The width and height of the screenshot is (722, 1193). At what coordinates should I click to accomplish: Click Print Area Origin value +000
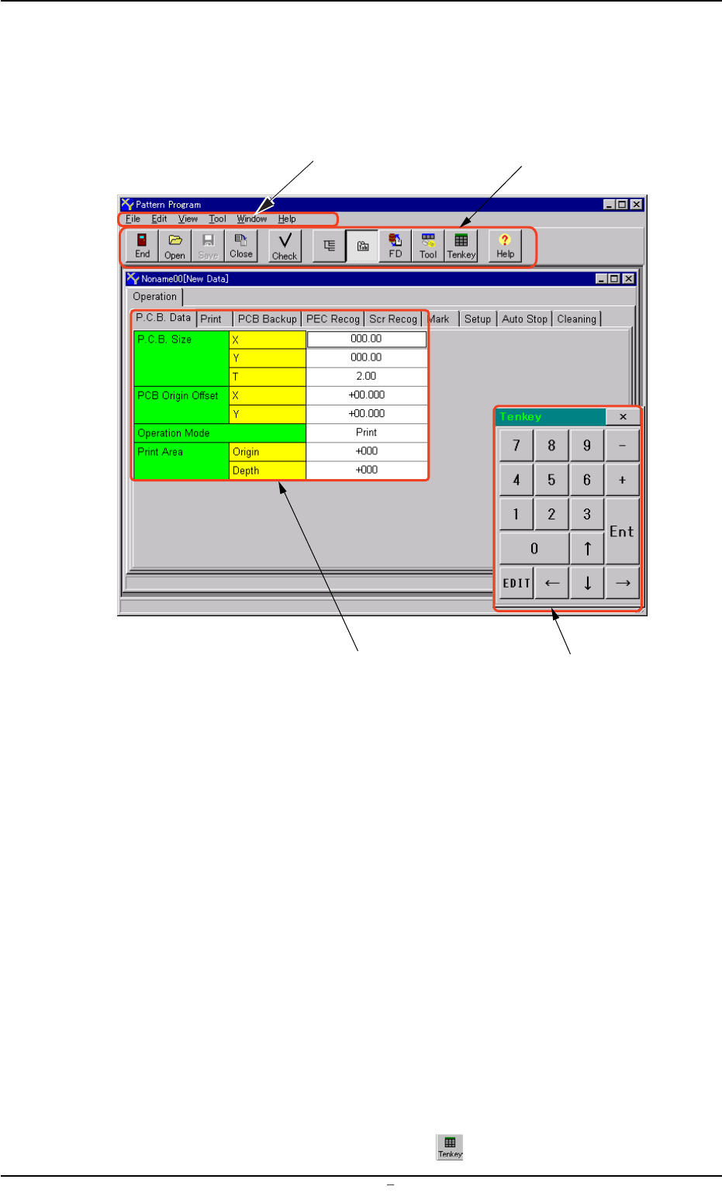tap(367, 451)
